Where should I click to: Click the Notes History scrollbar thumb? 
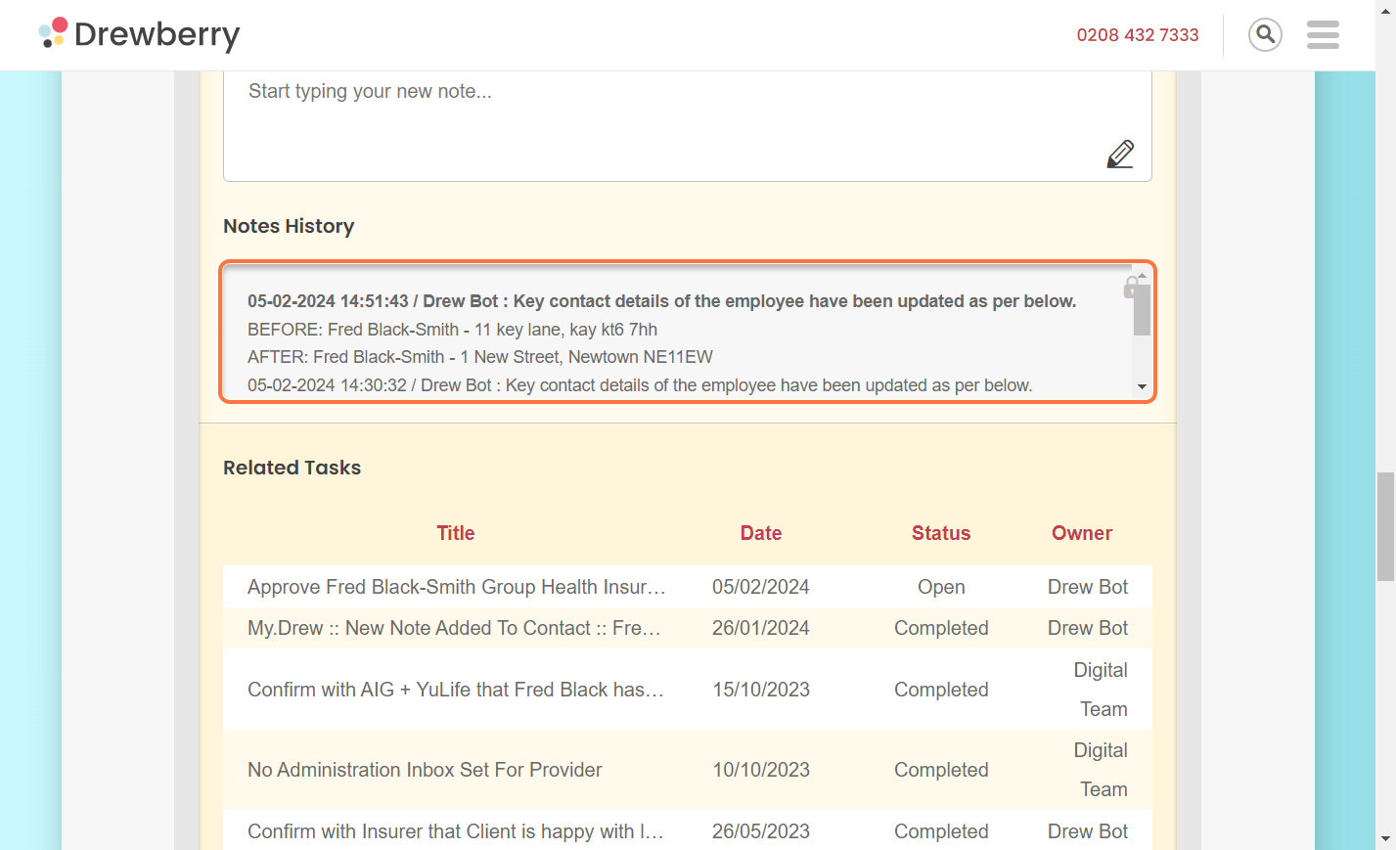(1142, 309)
